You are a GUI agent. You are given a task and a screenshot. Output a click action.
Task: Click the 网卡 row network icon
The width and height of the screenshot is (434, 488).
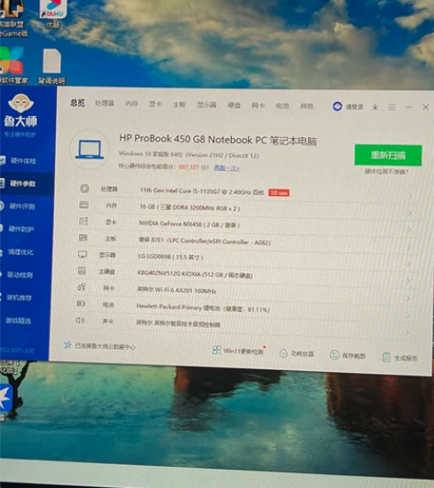click(81, 287)
